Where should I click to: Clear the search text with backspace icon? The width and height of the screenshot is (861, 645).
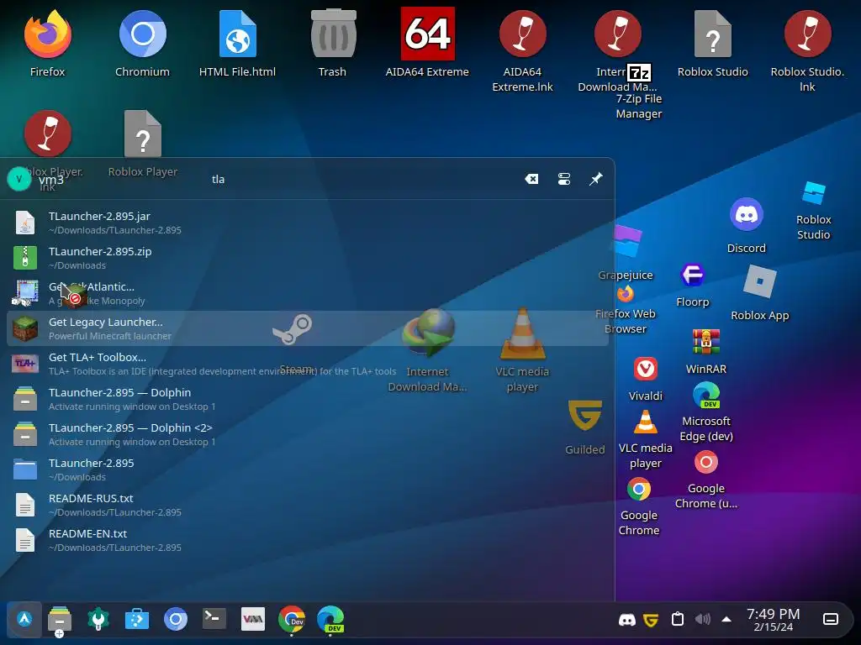(x=531, y=179)
